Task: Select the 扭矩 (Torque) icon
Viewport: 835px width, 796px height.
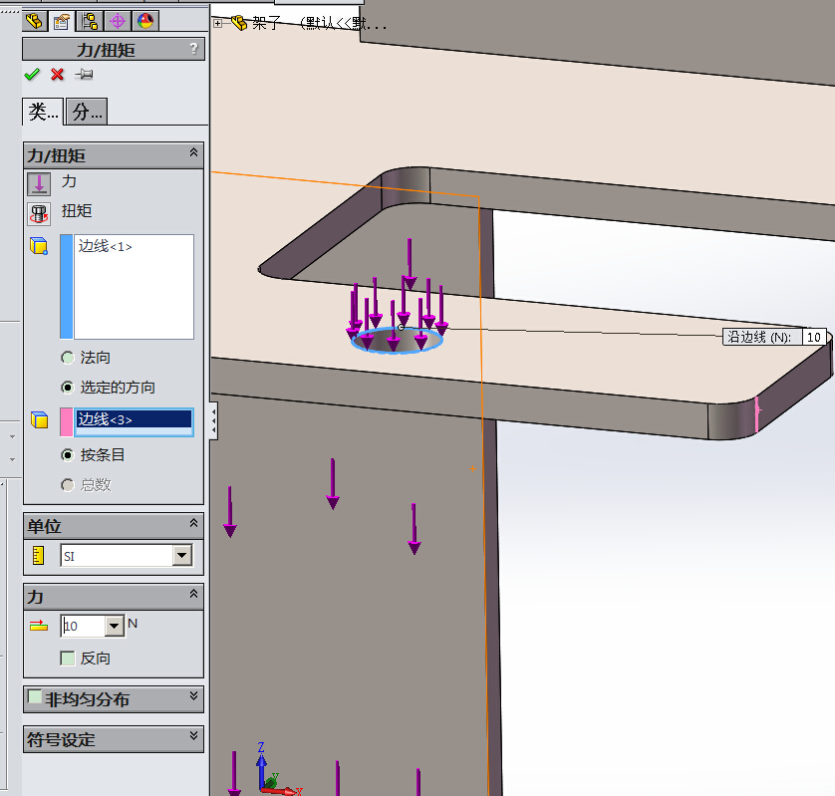Action: click(x=39, y=213)
